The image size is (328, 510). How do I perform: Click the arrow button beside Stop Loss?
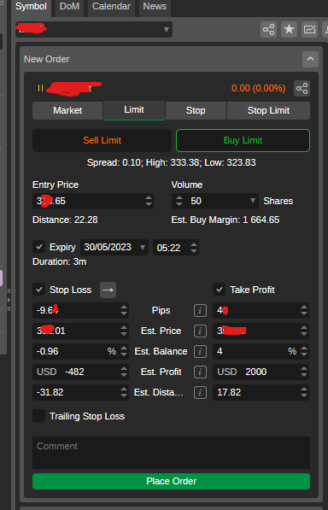click(x=108, y=290)
